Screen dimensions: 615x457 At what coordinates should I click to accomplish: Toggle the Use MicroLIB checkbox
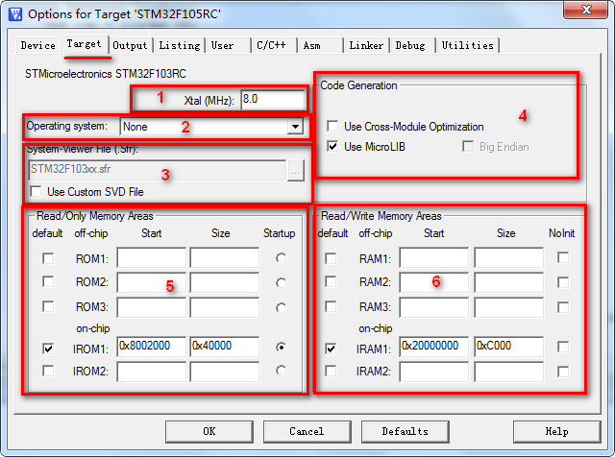(x=332, y=147)
